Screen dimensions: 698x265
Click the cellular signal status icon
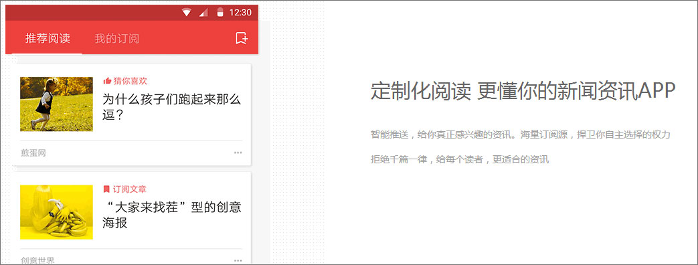coord(203,13)
